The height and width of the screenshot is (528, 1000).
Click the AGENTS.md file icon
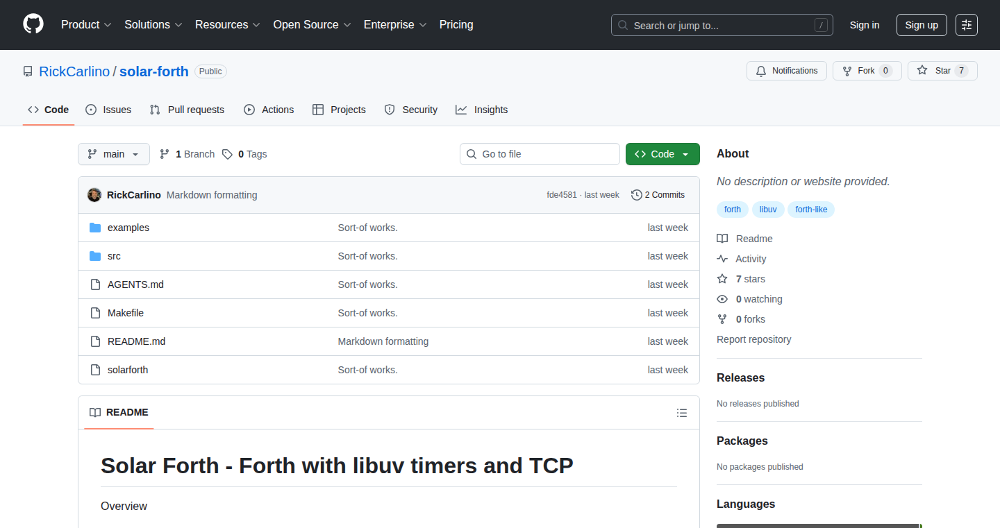pos(95,284)
